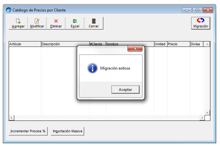The height and width of the screenshot is (147, 220).
Task: Click the Descripción column header
Action: point(65,44)
